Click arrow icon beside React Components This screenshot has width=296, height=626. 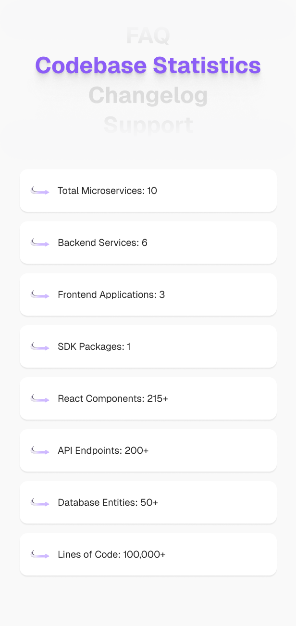coord(40,398)
